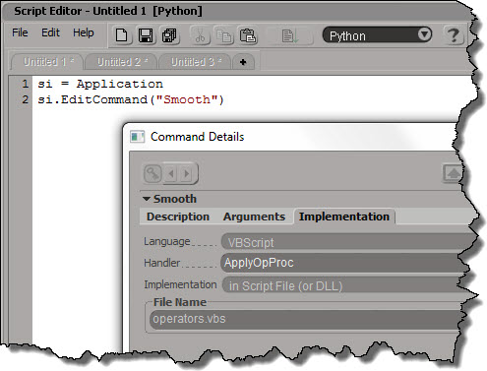Click the lock key icon in Command Details
Image resolution: width=487 pixels, height=371 pixels.
[x=152, y=173]
